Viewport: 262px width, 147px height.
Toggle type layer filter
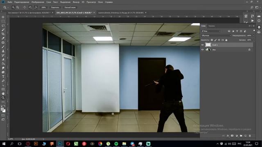237,31
